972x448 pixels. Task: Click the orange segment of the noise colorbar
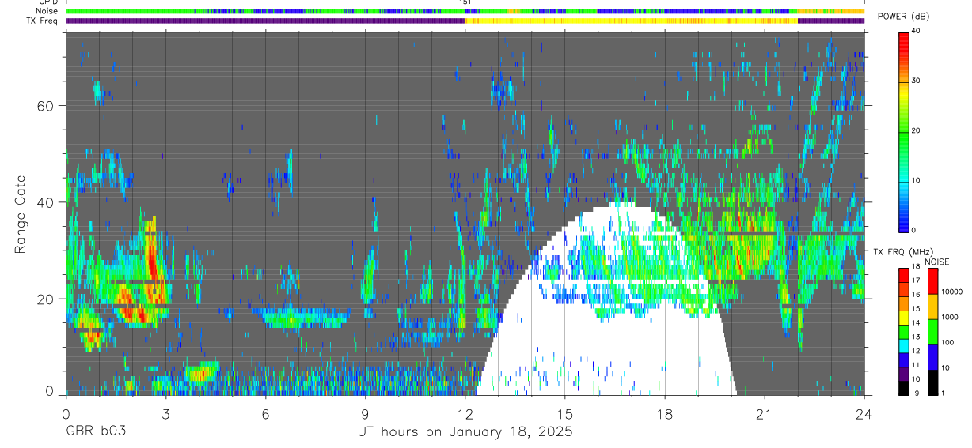pyautogui.click(x=932, y=307)
